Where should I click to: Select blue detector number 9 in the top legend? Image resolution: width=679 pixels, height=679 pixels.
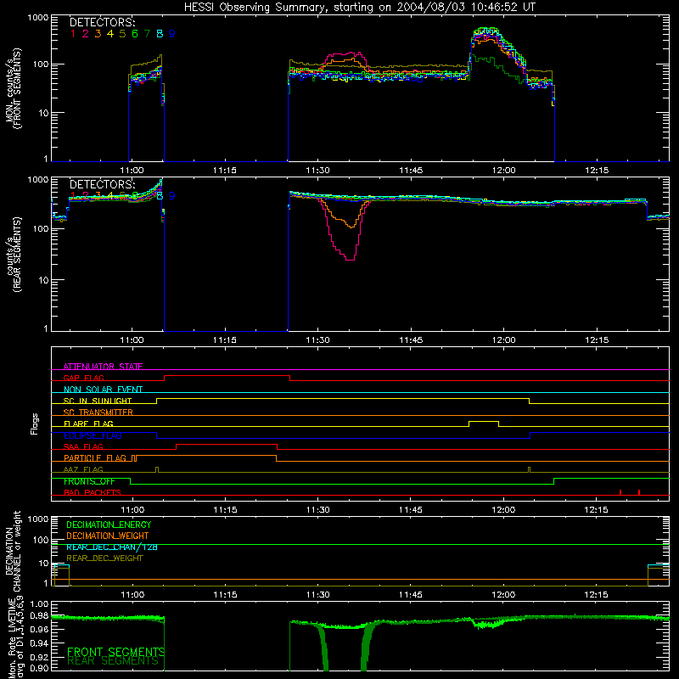172,34
